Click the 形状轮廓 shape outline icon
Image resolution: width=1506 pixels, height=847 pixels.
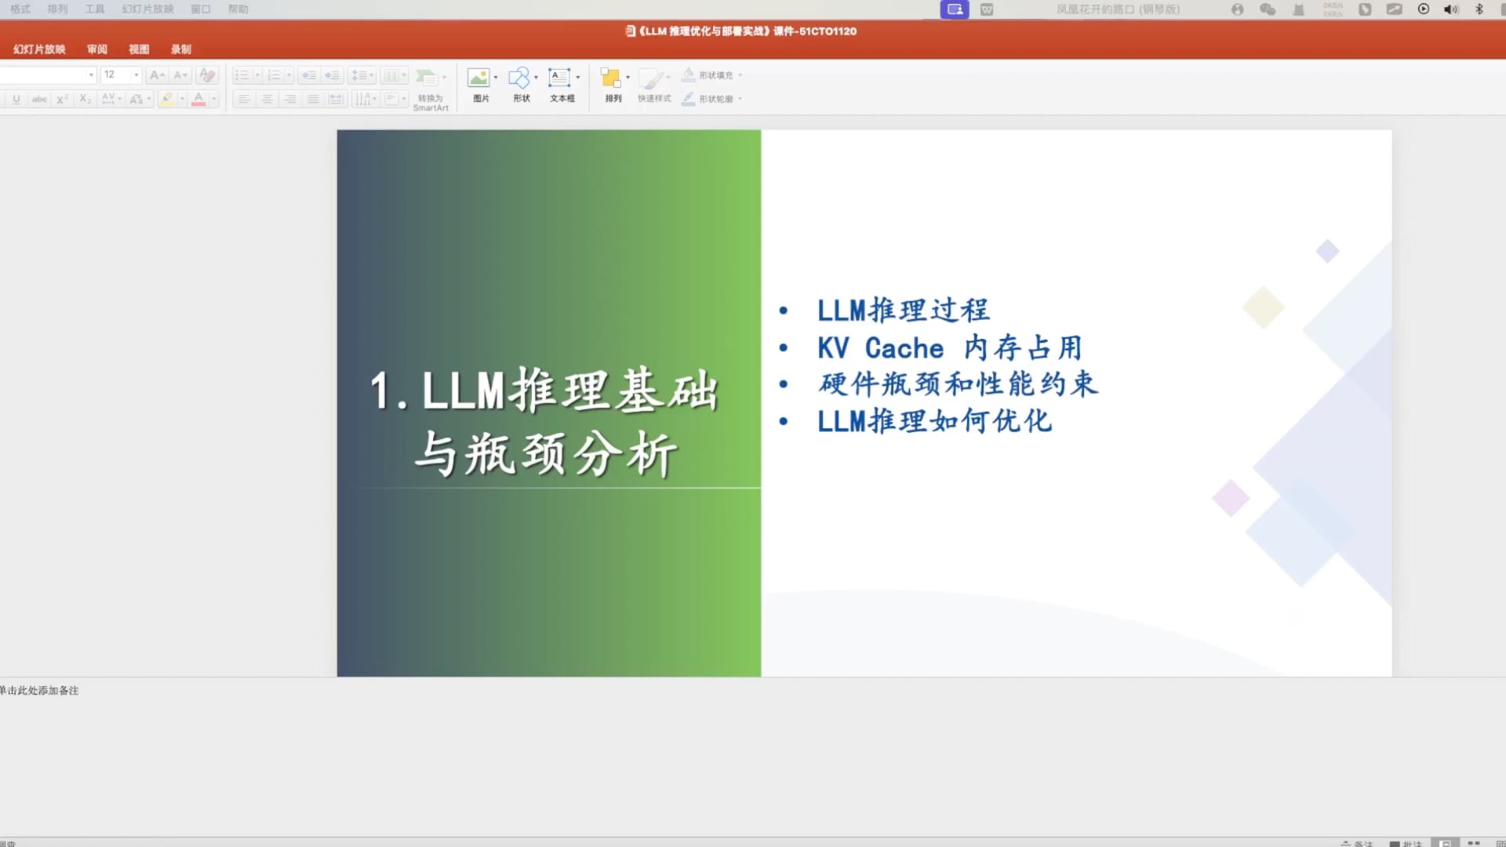pos(710,99)
